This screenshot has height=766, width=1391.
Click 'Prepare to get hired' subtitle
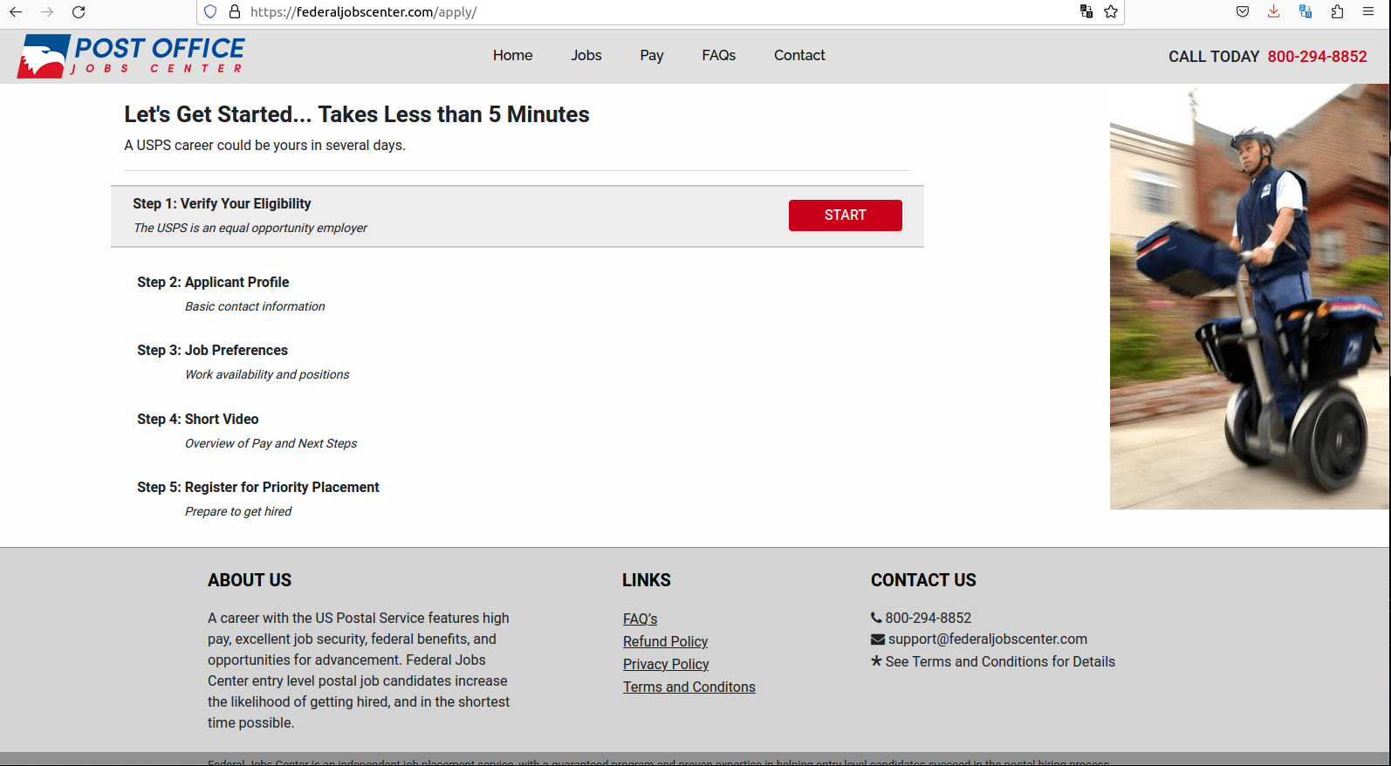(238, 511)
